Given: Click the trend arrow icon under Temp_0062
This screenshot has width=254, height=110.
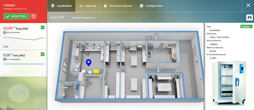Looking at the screenshot, I should 5,32.
